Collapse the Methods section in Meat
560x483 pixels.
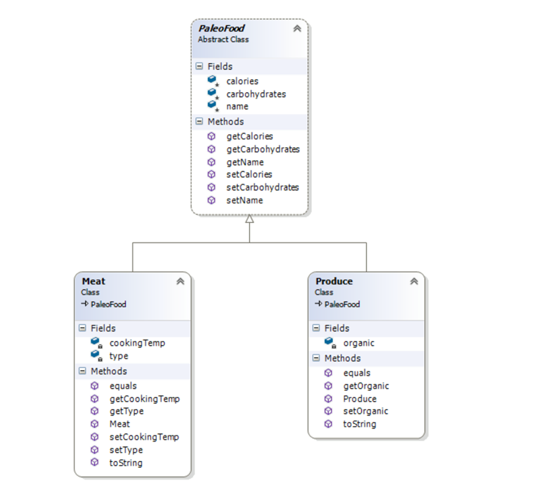click(x=82, y=371)
